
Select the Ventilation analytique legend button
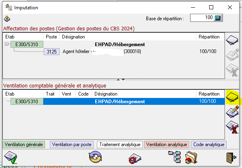tap(167, 145)
